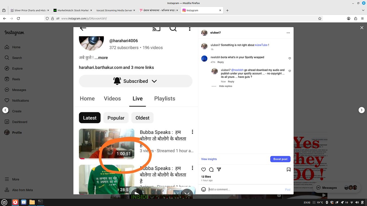This screenshot has height=206, width=367.
Task: Open Reels in Instagram sidebar
Action: pos(12,79)
